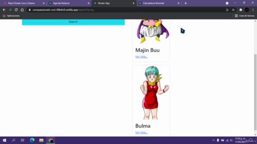Screen dimensions: 257x144
Task: Click the Majin Buu name heading
Action: (147, 50)
